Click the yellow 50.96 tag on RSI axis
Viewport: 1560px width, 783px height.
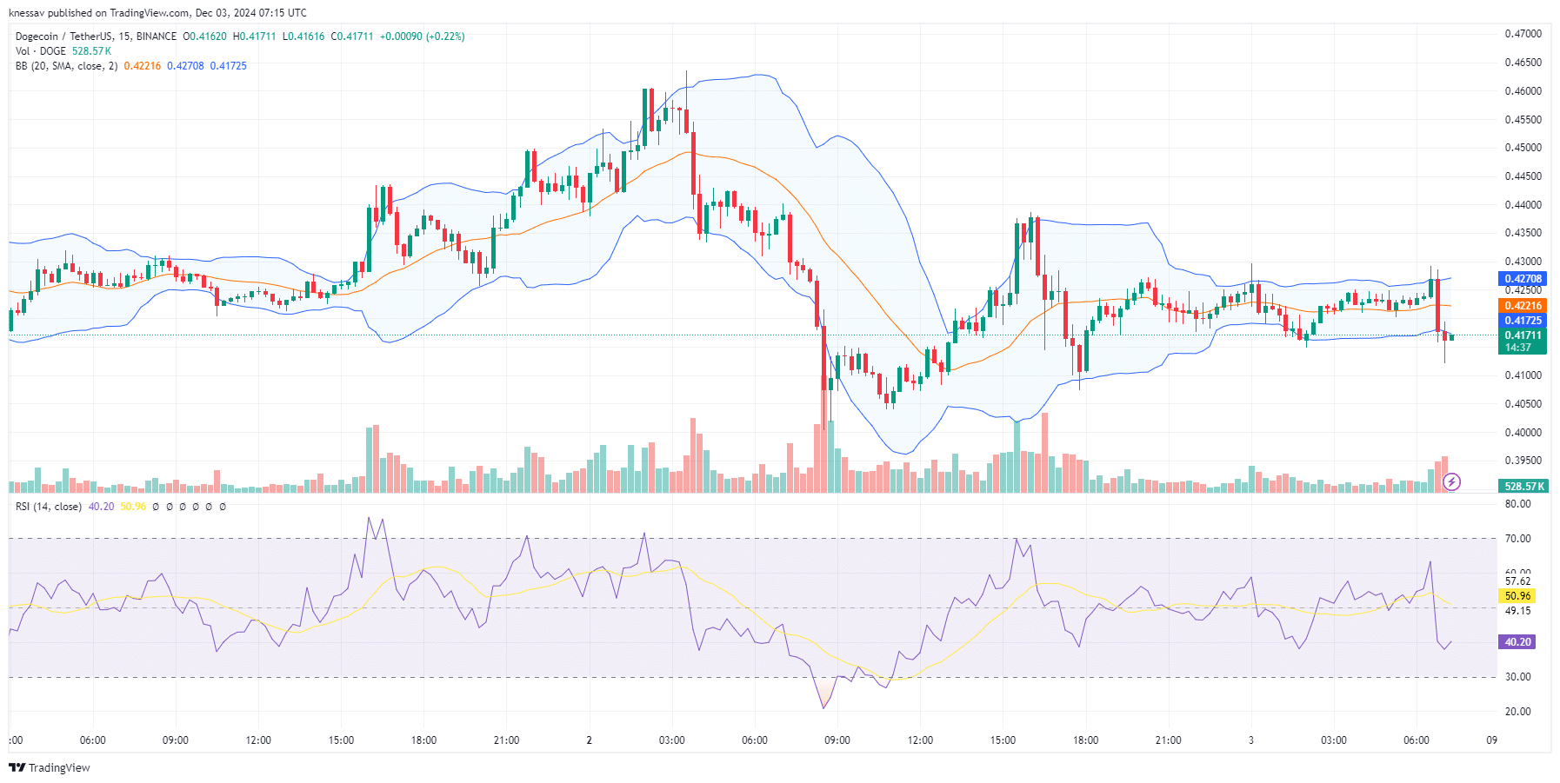1517,596
